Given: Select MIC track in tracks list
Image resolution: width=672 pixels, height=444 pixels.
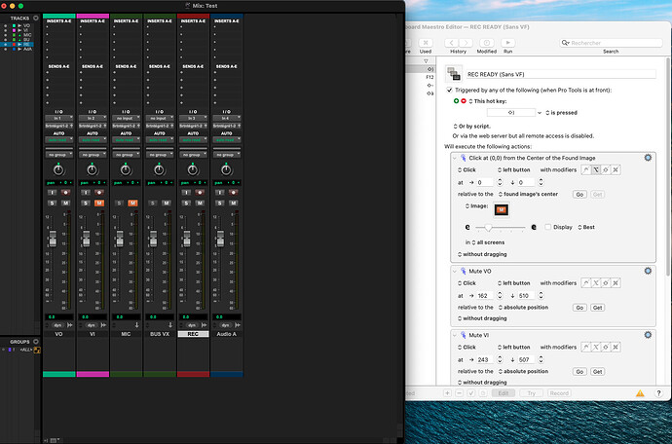Looking at the screenshot, I should (27, 35).
